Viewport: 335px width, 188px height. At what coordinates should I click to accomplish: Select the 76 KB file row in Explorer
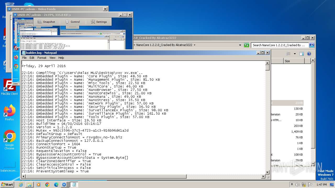(x=287, y=137)
